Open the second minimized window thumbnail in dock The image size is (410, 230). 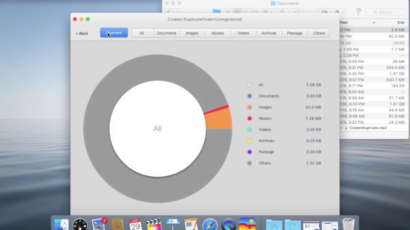click(330, 226)
